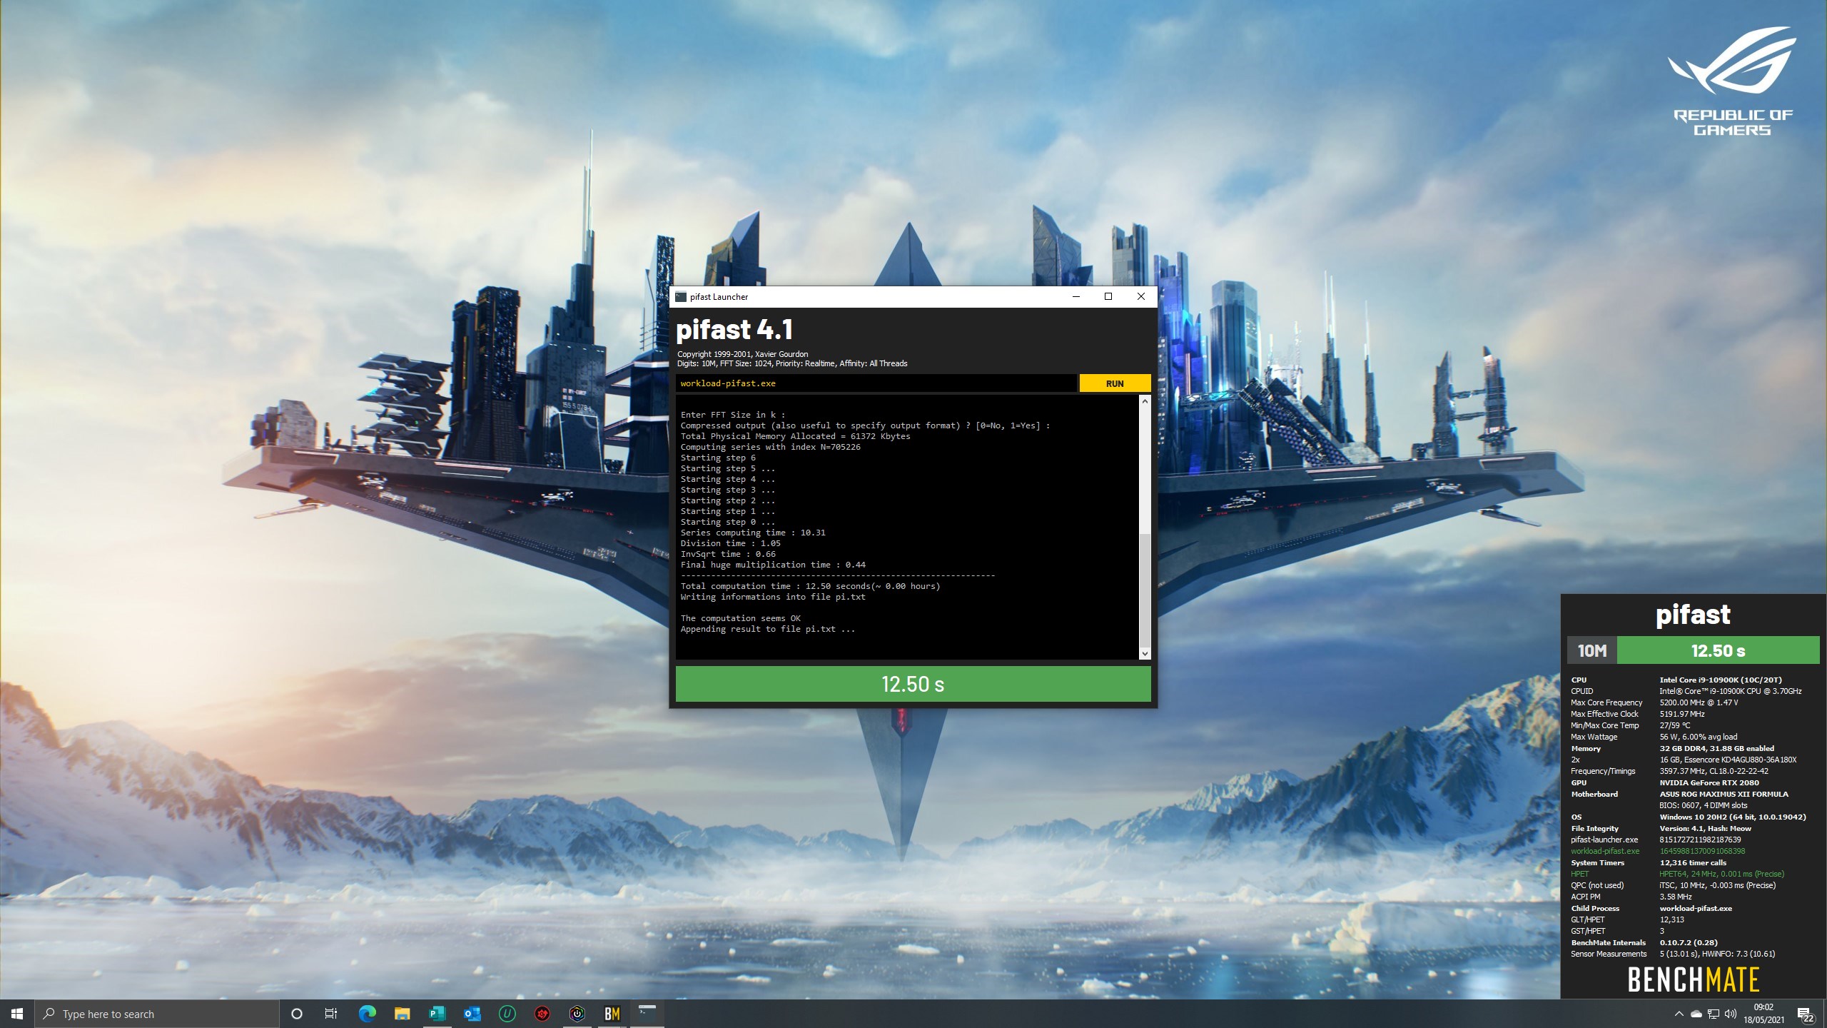The image size is (1827, 1028).
Task: Click 'Series computing time : 10.31' console line
Action: coord(753,533)
